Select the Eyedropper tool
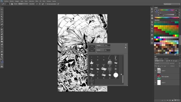The height and width of the screenshot is (102, 181). (x=2, y=22)
